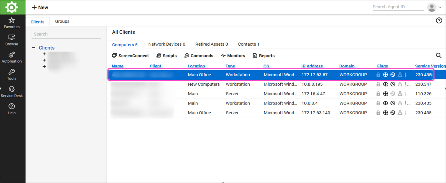
Task: Click the help question mark at top right
Action: pyautogui.click(x=439, y=21)
